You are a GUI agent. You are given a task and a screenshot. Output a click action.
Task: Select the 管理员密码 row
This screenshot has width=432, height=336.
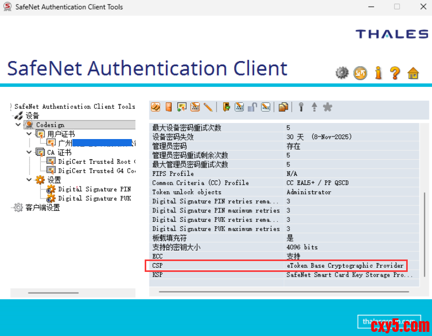pos(284,146)
